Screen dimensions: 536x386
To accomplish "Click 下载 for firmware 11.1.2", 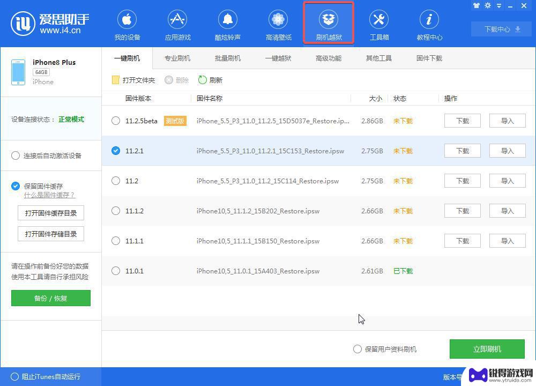I will (463, 211).
